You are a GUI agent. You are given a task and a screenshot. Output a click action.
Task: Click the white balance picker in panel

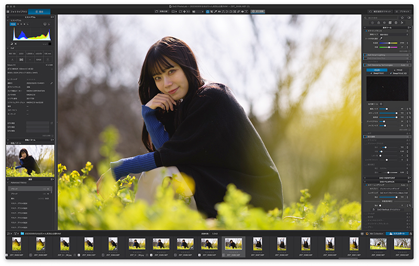coord(381,38)
